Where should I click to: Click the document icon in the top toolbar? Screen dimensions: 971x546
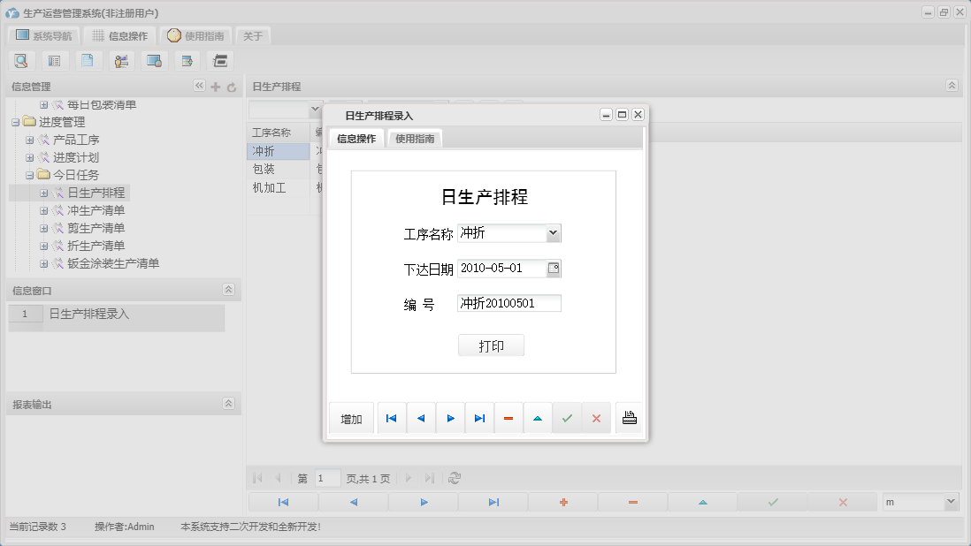point(88,60)
